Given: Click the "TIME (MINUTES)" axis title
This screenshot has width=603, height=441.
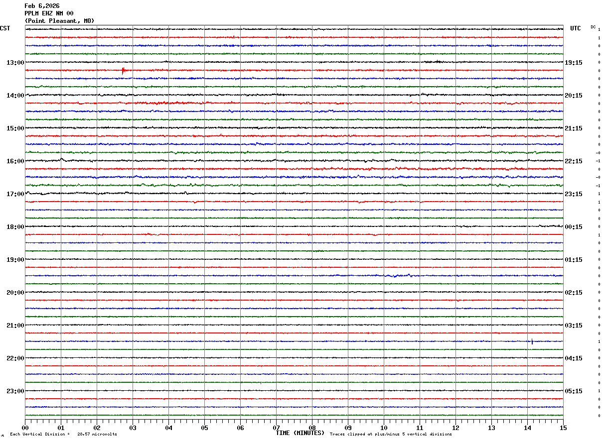Looking at the screenshot, I should pyautogui.click(x=300, y=433).
